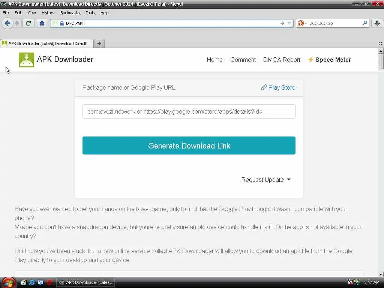The image size is (384, 288).
Task: Select the APK Downloader browser tab
Action: coord(46,43)
